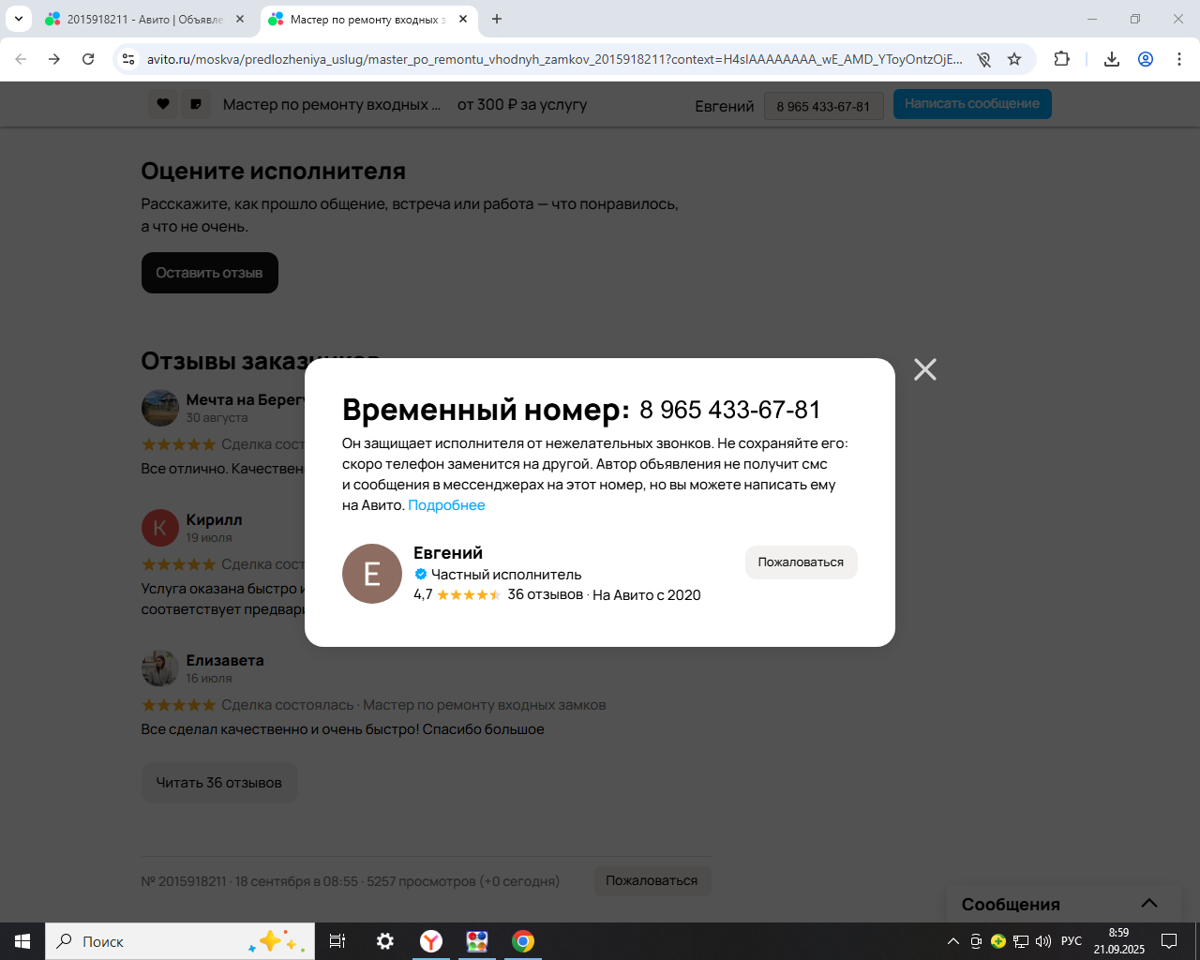View site information icon in address bar
Image resolution: width=1200 pixels, height=960 pixels.
129,59
